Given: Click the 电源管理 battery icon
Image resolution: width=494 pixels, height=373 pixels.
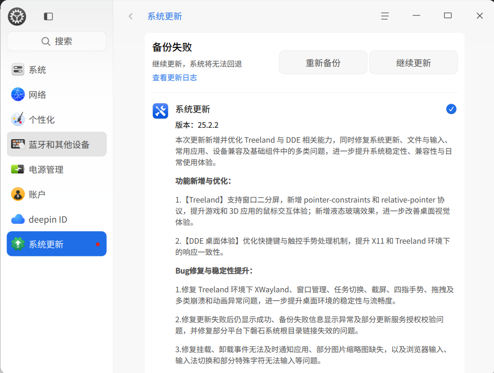Looking at the screenshot, I should (x=17, y=169).
